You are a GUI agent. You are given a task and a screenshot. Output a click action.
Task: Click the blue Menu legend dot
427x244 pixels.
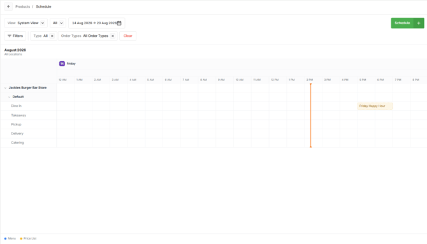coord(6,238)
